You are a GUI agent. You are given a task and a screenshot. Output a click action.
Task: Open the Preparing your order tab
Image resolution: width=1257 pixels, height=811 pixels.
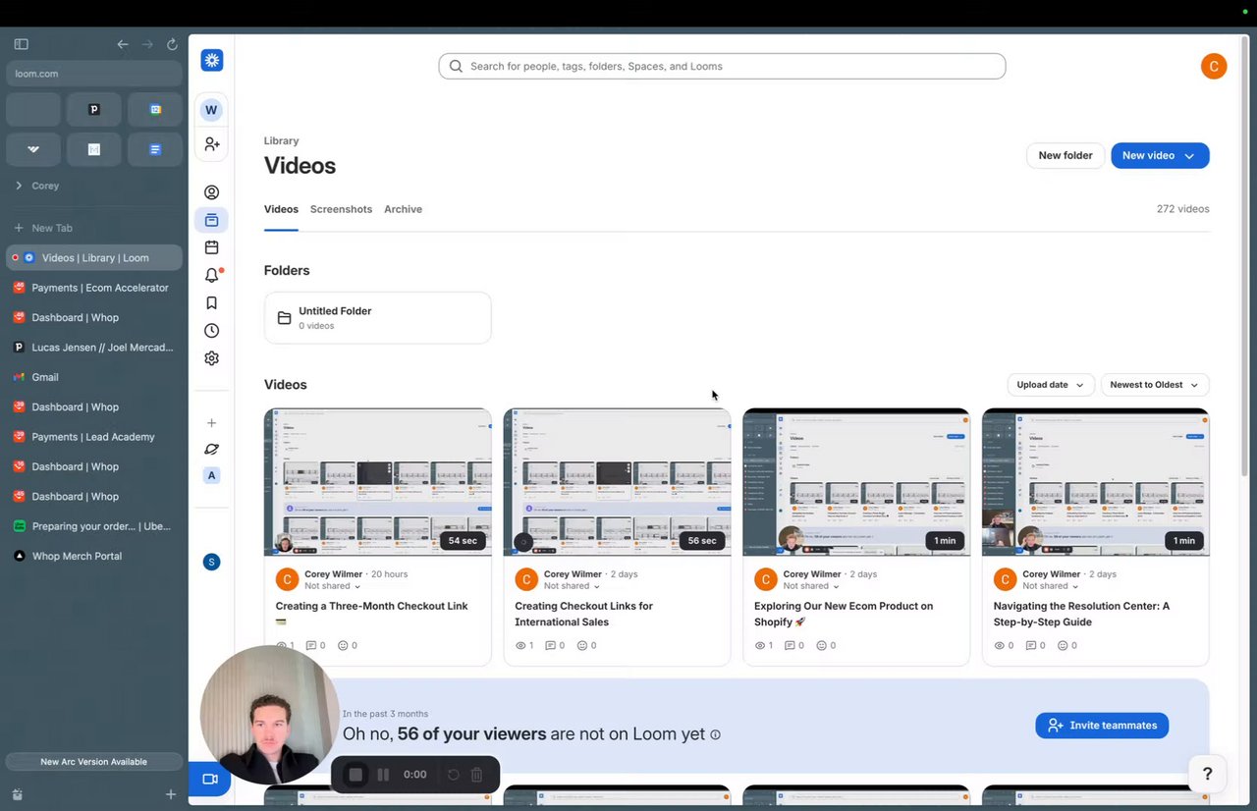(94, 526)
